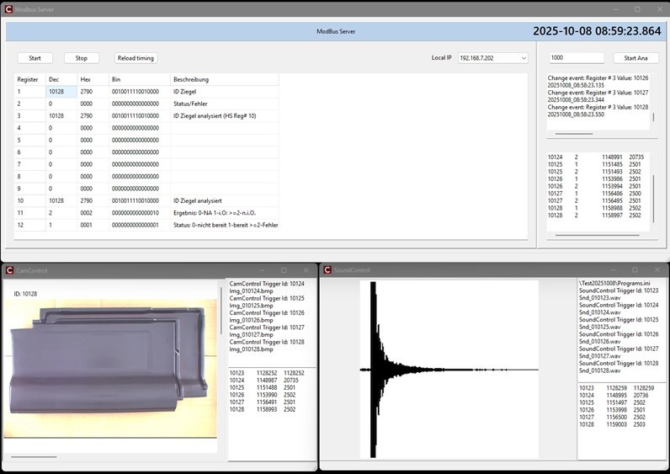Screen dimensions: 670x474
Task: Click the SoundControl app icon in title bar
Action: pos(327,269)
